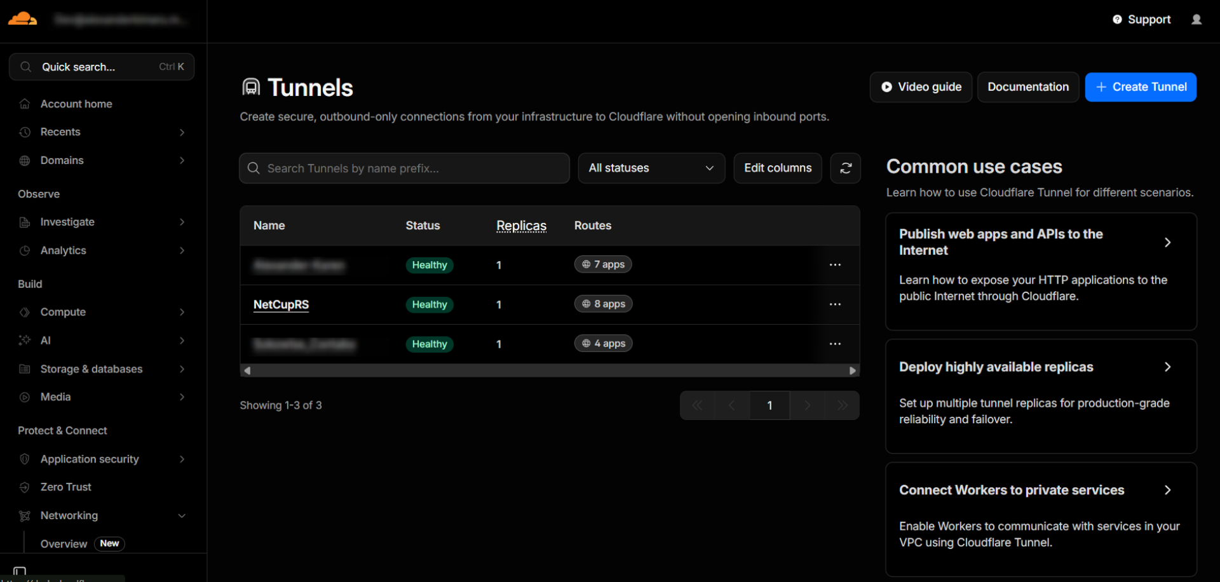Expand the Compute submenu chevron

click(182, 312)
